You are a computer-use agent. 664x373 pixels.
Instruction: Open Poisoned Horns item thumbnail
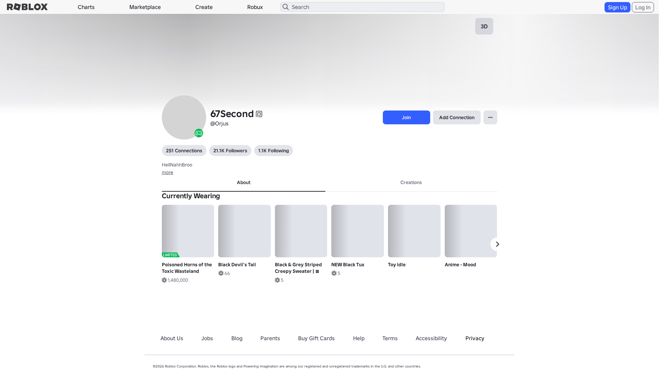(188, 231)
